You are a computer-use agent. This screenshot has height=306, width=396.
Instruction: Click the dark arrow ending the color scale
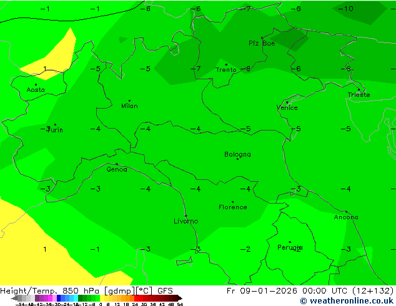coord(180,298)
